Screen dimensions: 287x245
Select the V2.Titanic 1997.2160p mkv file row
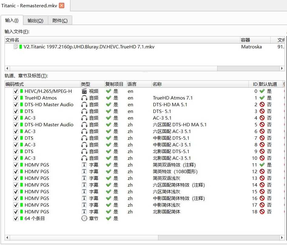145,47
